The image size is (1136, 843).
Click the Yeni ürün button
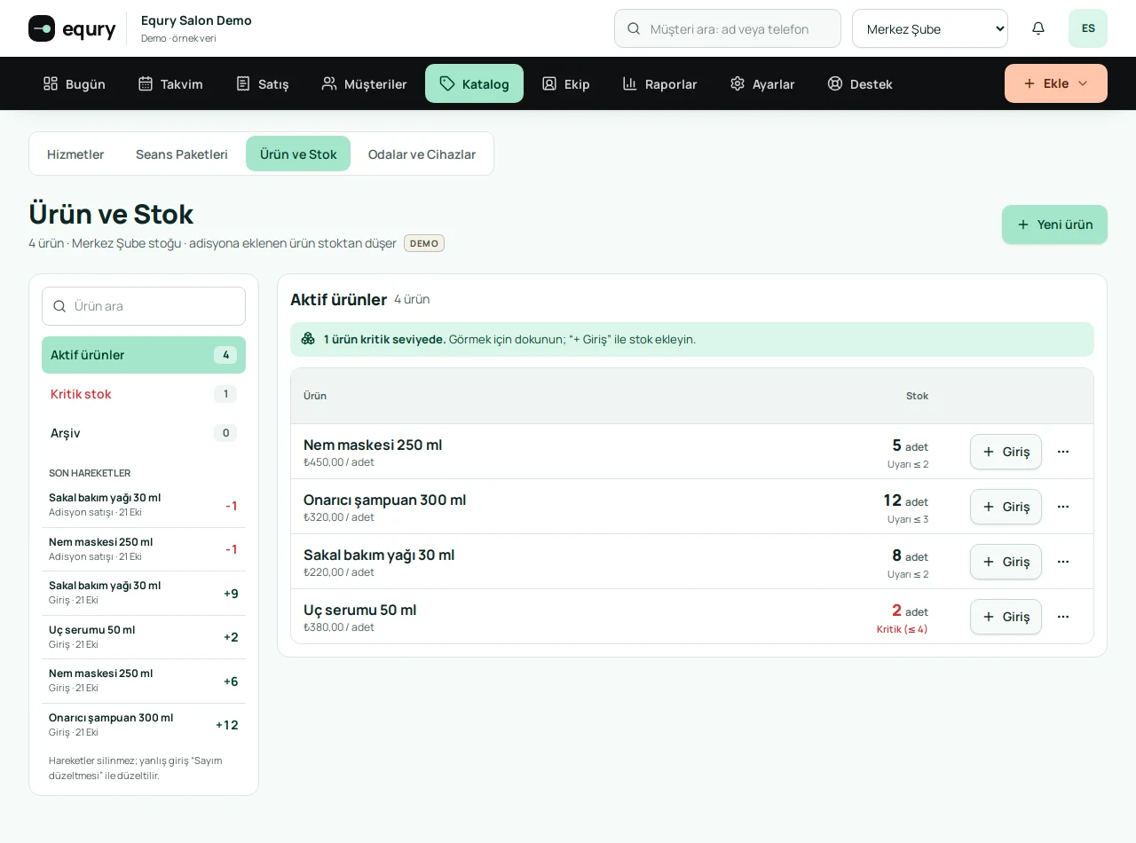(1054, 225)
